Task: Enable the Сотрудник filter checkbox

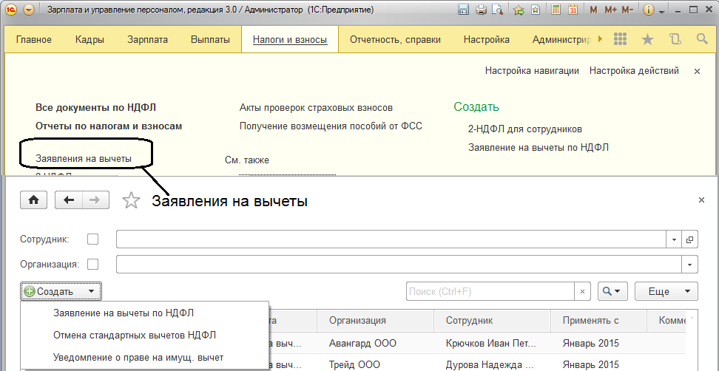Action: pyautogui.click(x=92, y=239)
